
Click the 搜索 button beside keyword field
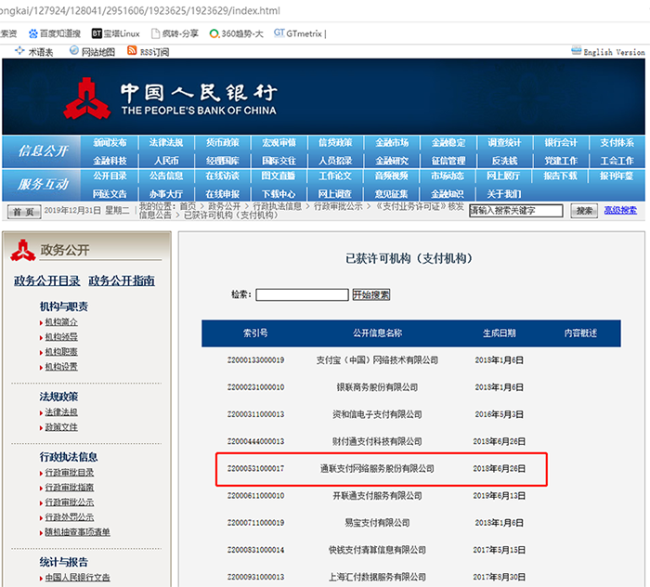click(584, 211)
